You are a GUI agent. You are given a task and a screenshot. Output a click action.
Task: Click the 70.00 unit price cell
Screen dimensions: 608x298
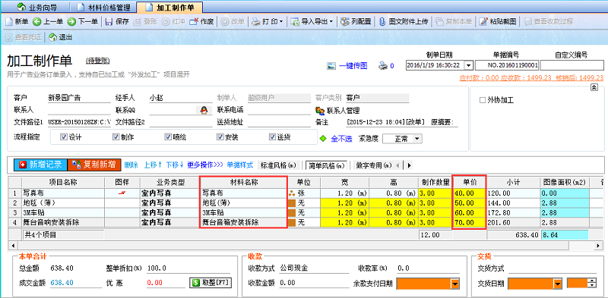pos(469,222)
